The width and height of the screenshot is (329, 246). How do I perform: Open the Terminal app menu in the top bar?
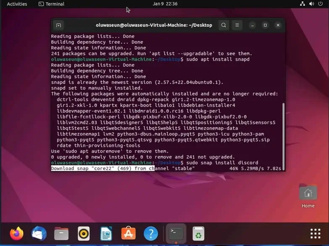(52, 4)
